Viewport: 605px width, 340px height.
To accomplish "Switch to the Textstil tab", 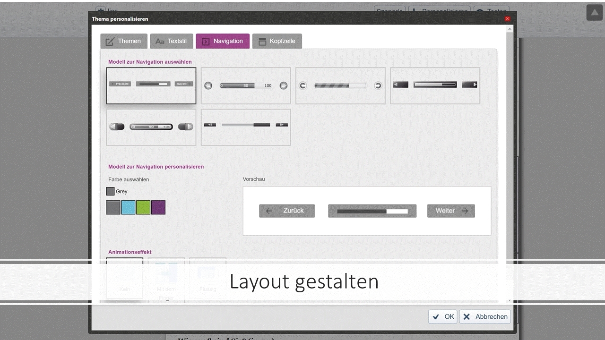I will point(172,41).
